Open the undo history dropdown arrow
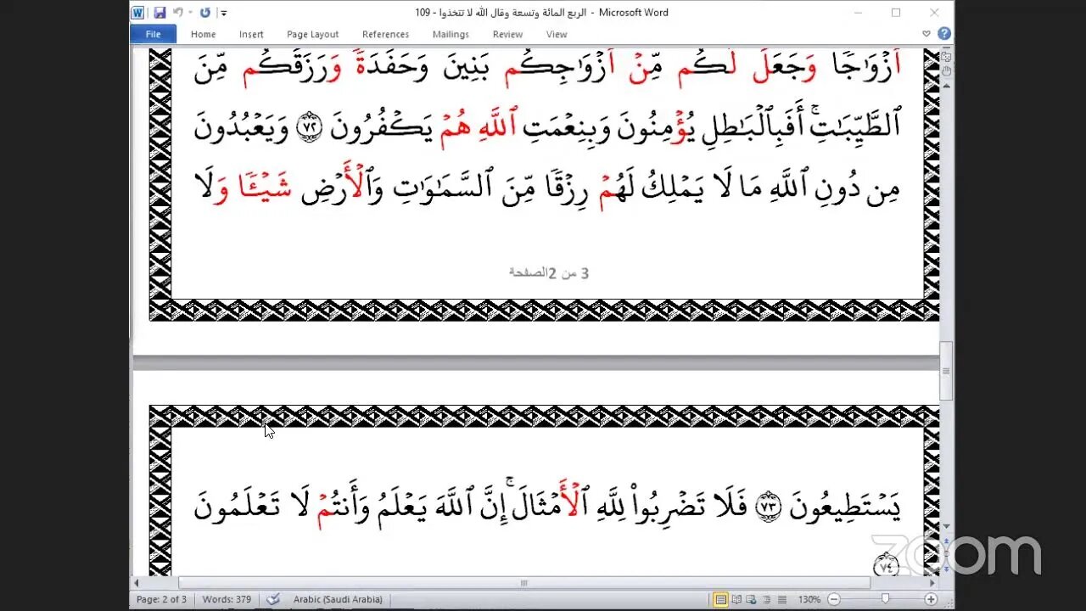Viewport: 1086px width, 611px height. [x=190, y=13]
